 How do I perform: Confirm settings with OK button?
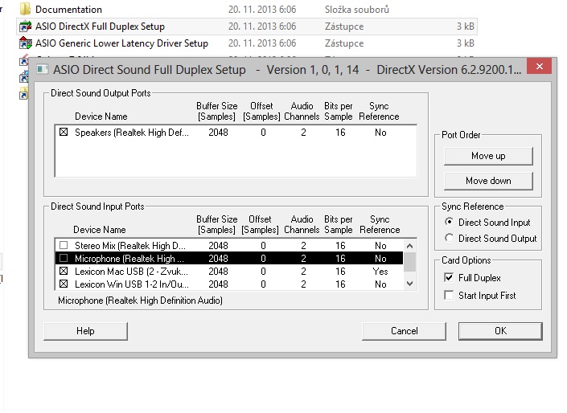tap(500, 331)
